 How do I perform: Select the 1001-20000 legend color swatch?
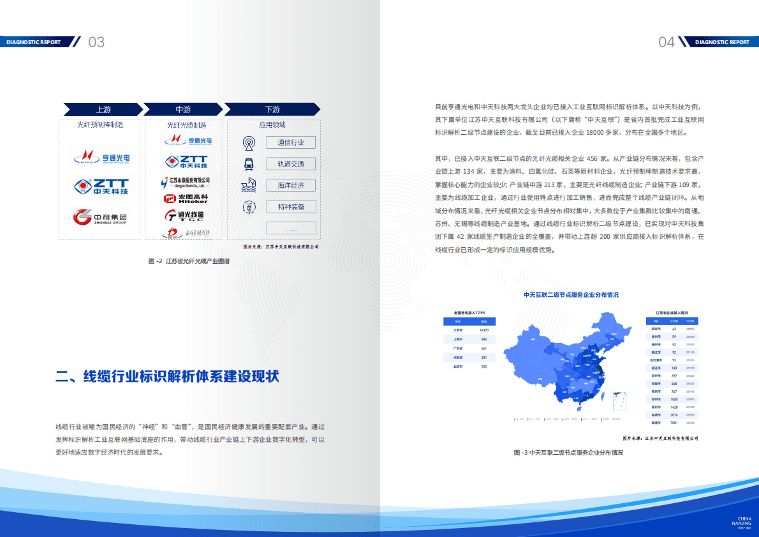(x=601, y=419)
